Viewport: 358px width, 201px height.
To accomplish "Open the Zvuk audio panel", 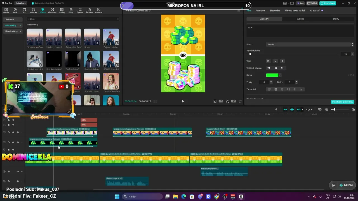I will 15,11.
